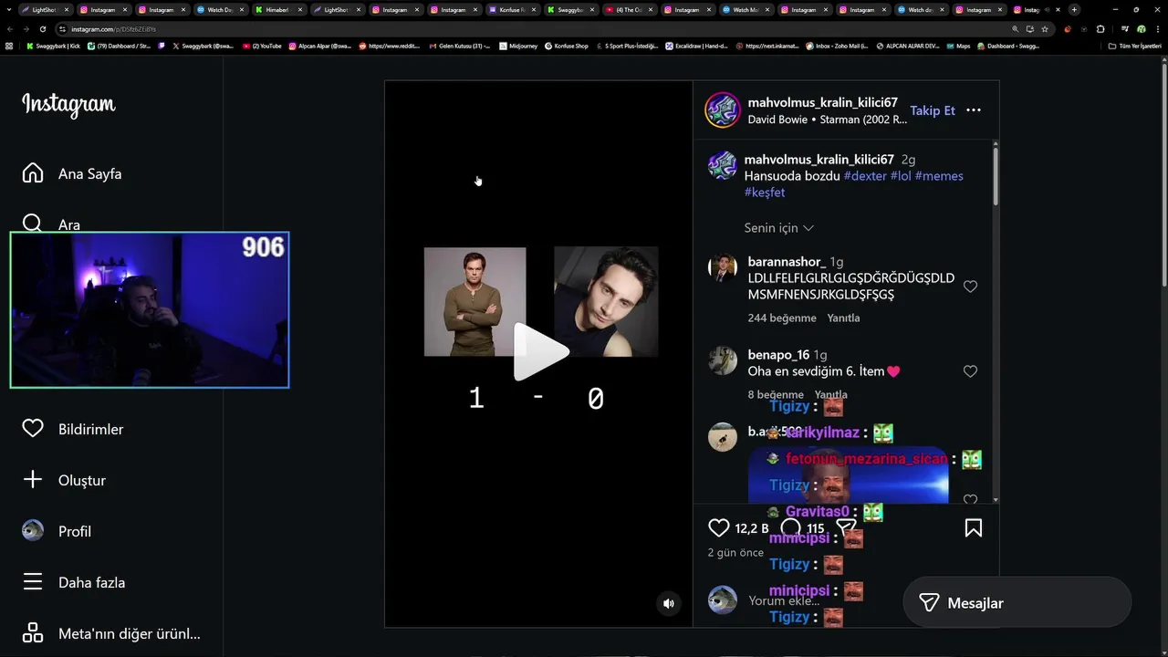Open Bildirimler notifications
The width and height of the screenshot is (1168, 657).
coord(73,429)
